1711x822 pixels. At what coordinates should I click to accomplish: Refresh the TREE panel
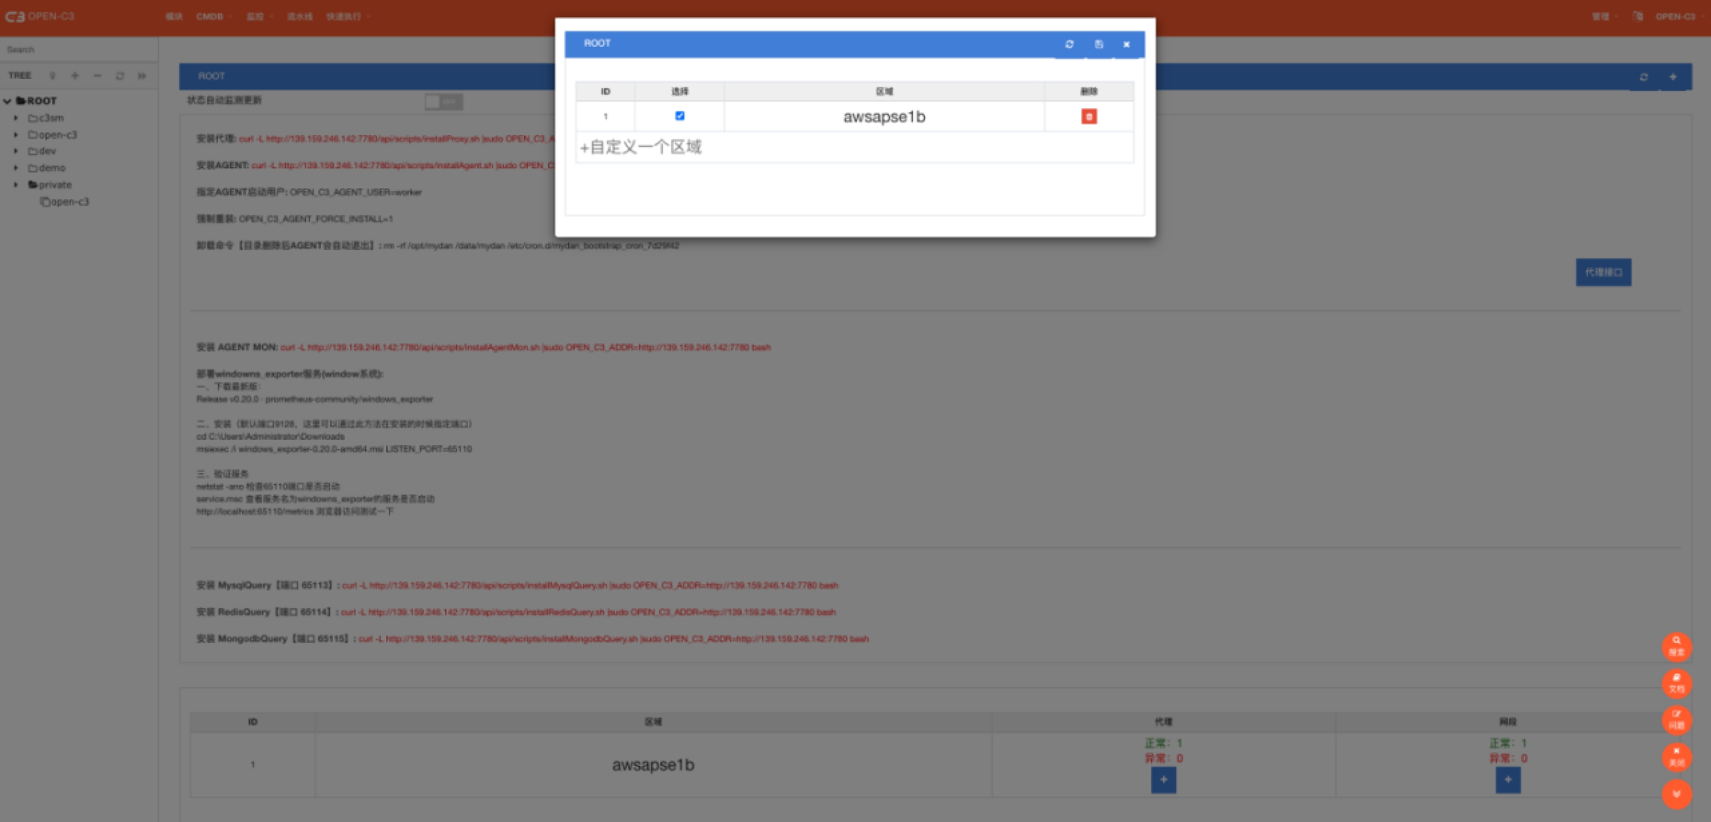pos(120,76)
